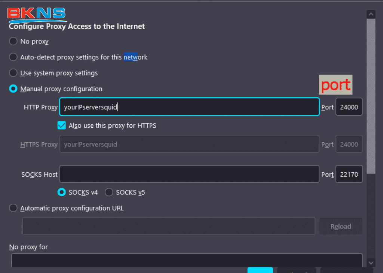383x273 pixels.
Task: Click the HTTP Proxy port field
Action: [x=349, y=107]
